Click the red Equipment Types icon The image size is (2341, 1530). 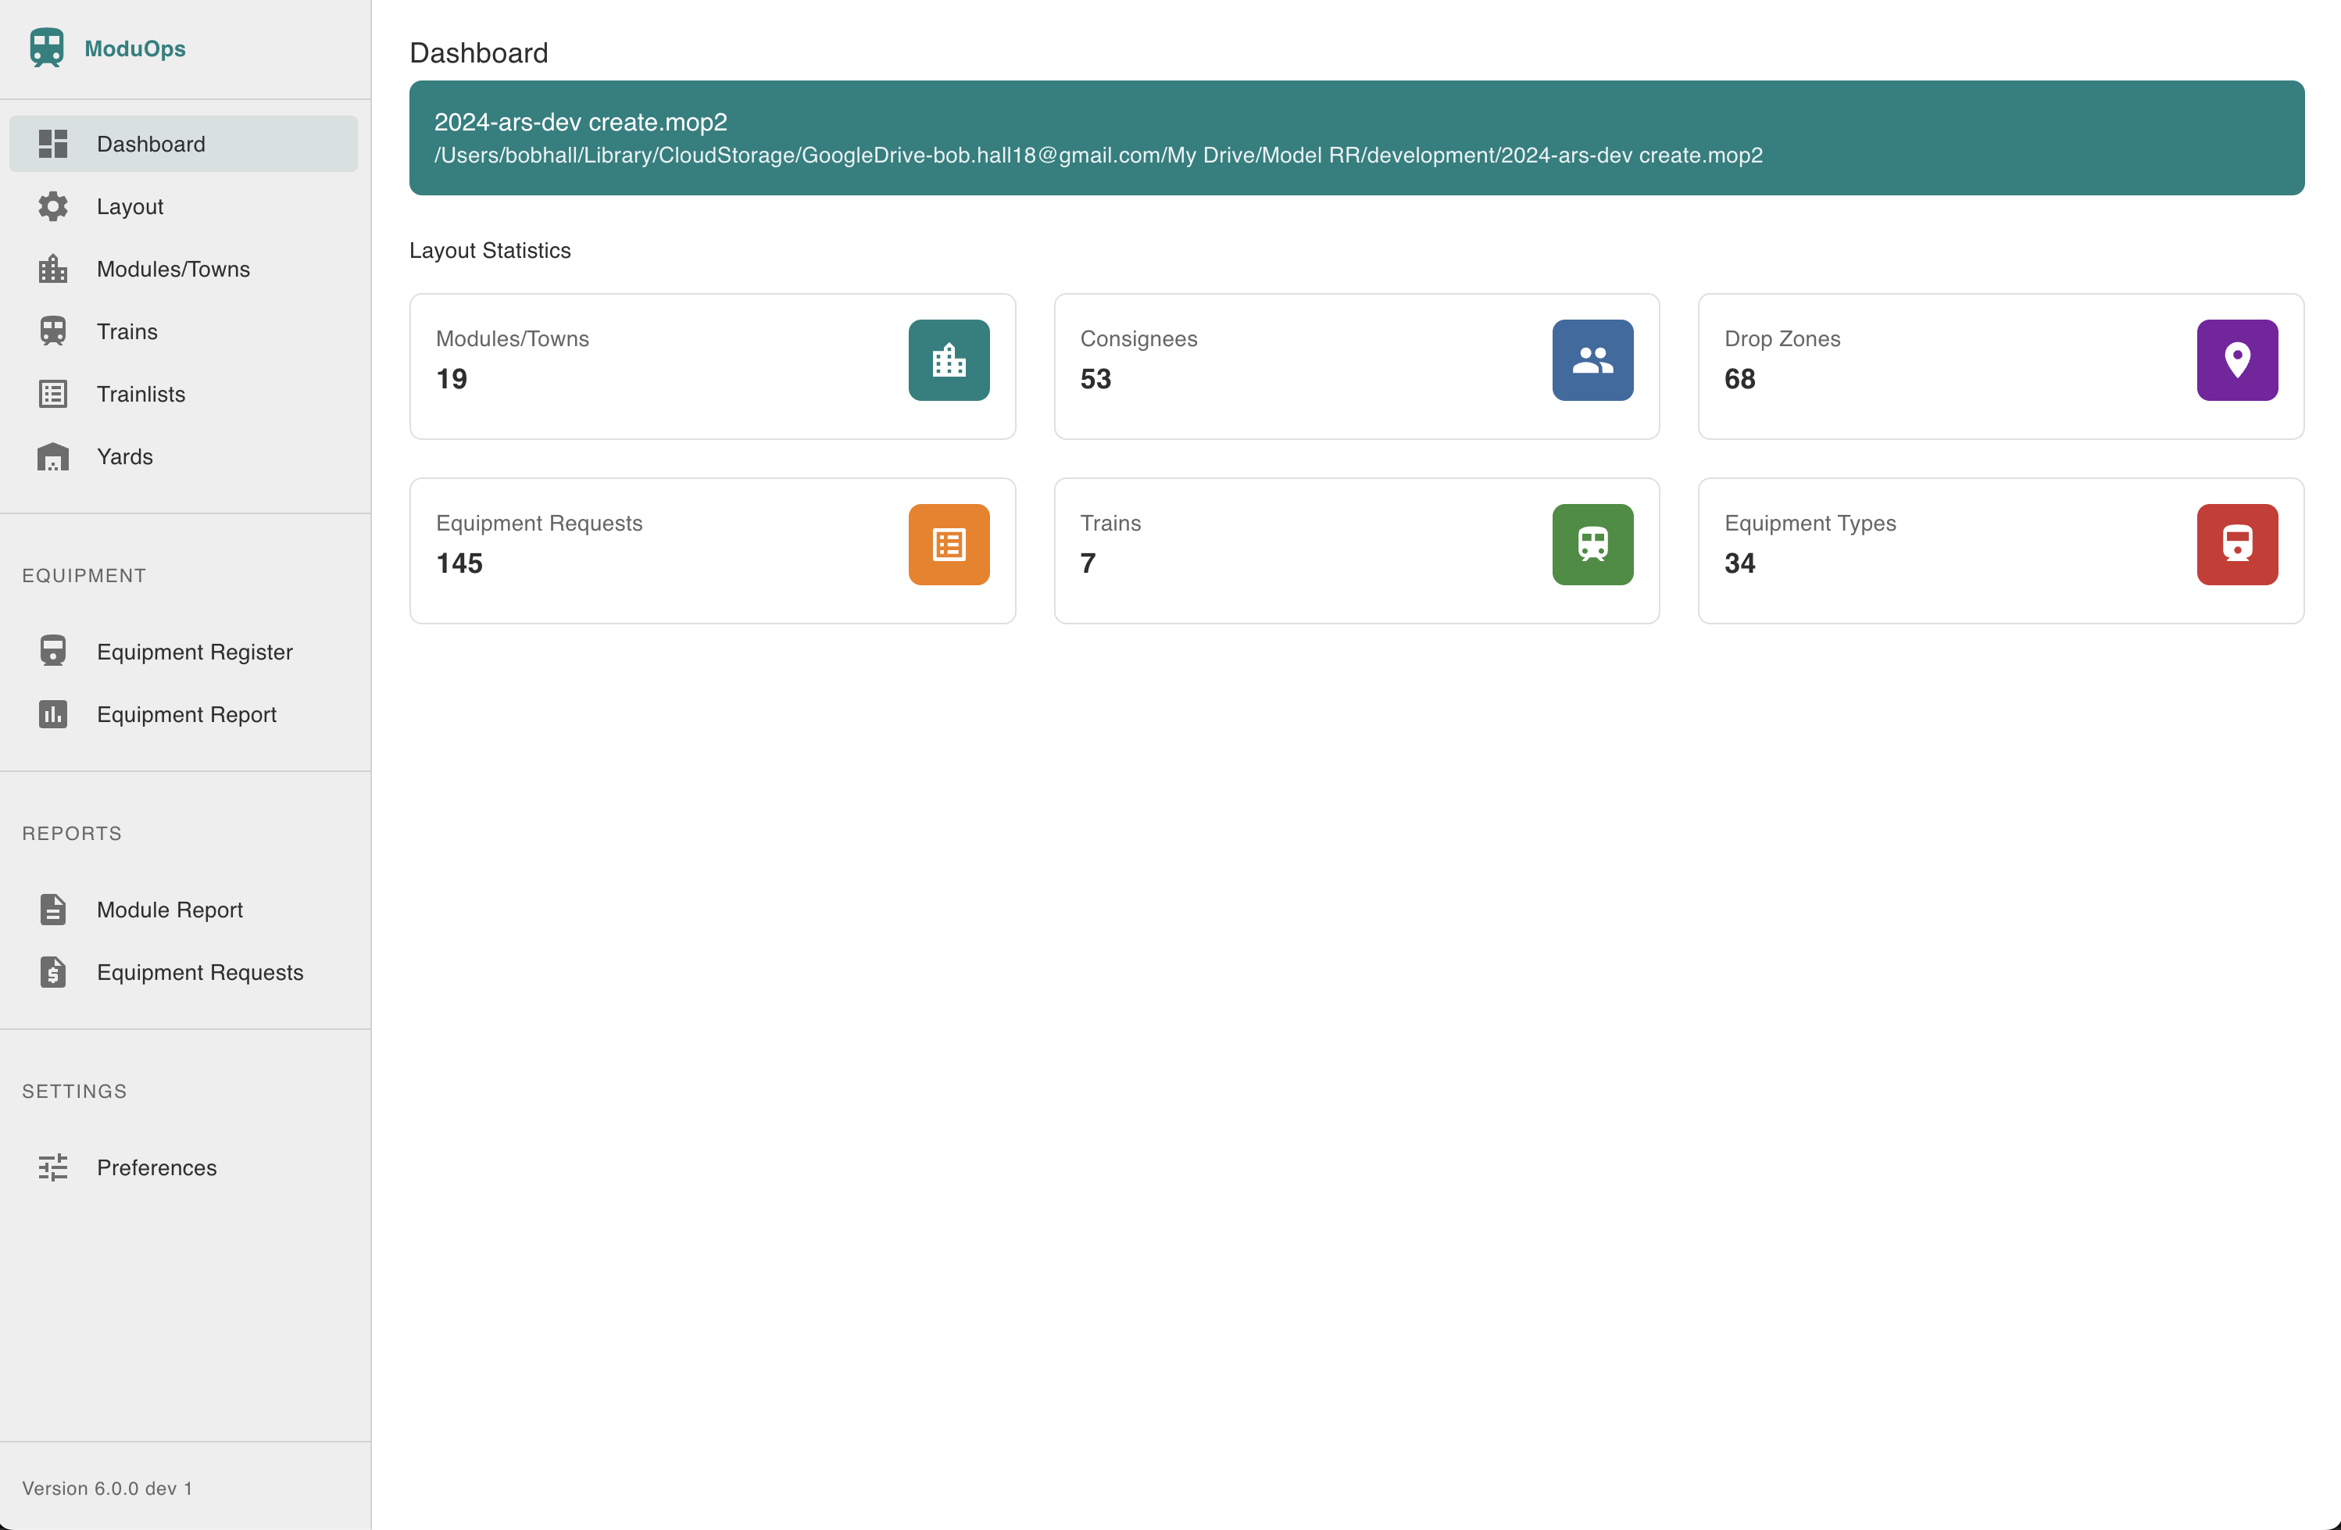click(x=2237, y=544)
